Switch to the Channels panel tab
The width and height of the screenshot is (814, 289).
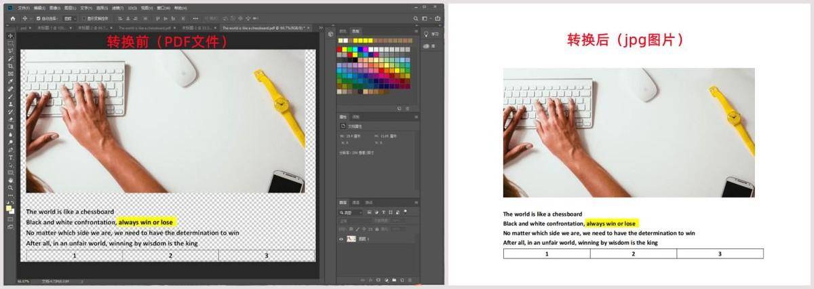click(355, 202)
